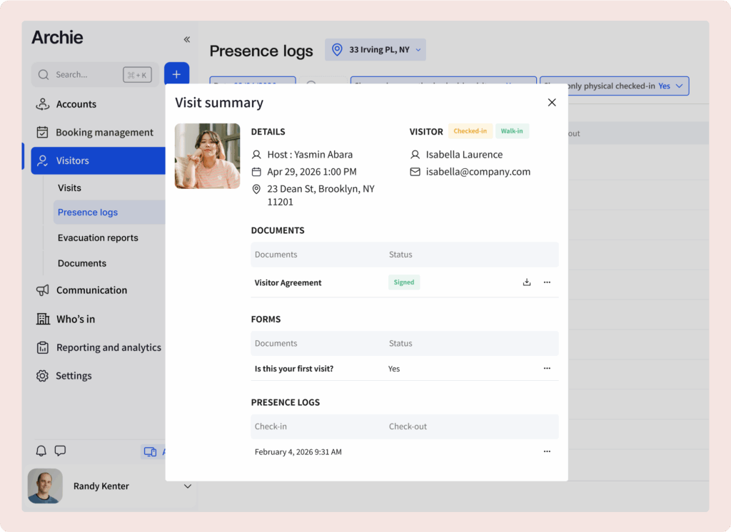Screen dimensions: 731x532
Task: Open more options for Visitor Agreement row
Action: [547, 282]
